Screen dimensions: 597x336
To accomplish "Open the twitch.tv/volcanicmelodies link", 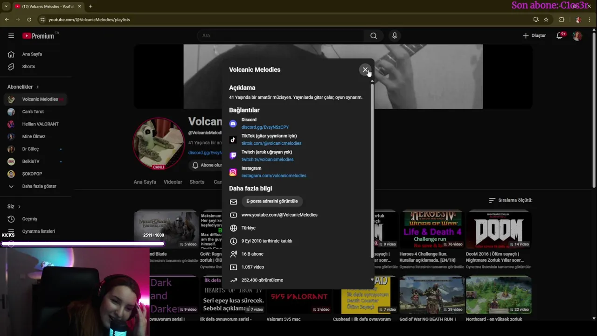I will [x=267, y=160].
